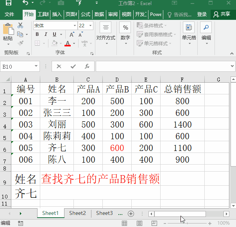Open the 编辑 editing group with magnifier
The height and width of the screenshot is (227, 236).
206,34
